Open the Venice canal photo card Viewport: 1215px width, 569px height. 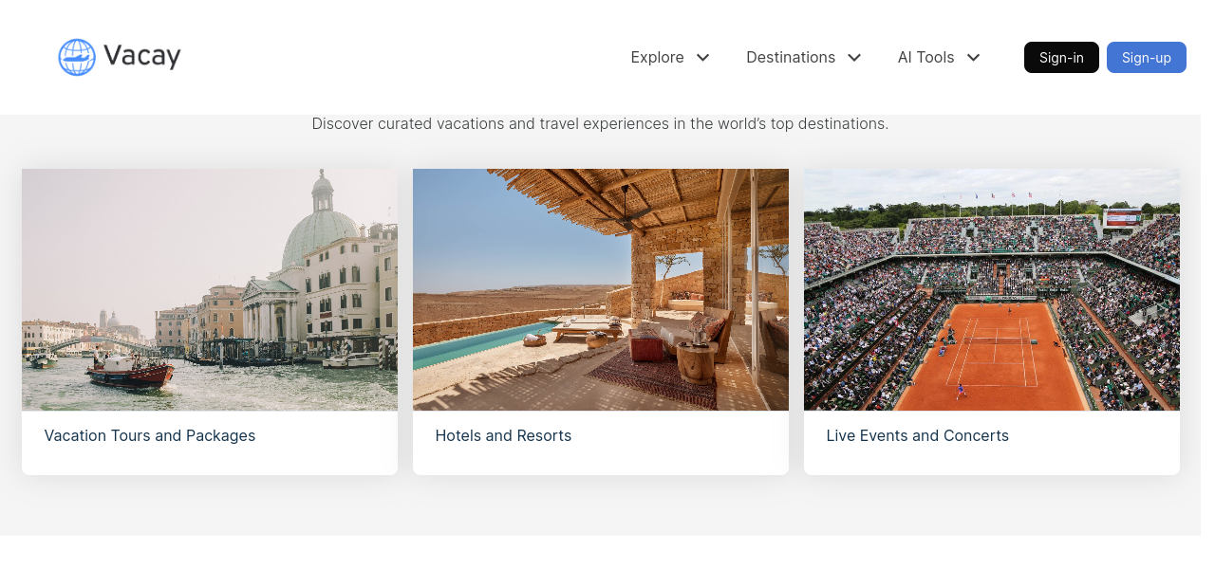210,289
